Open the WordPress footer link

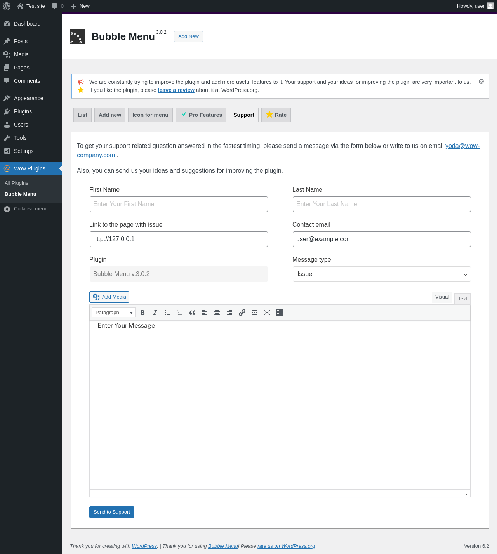tap(144, 546)
